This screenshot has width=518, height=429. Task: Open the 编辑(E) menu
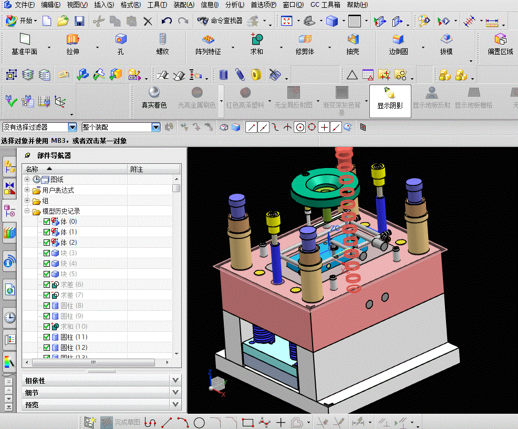pyautogui.click(x=50, y=5)
